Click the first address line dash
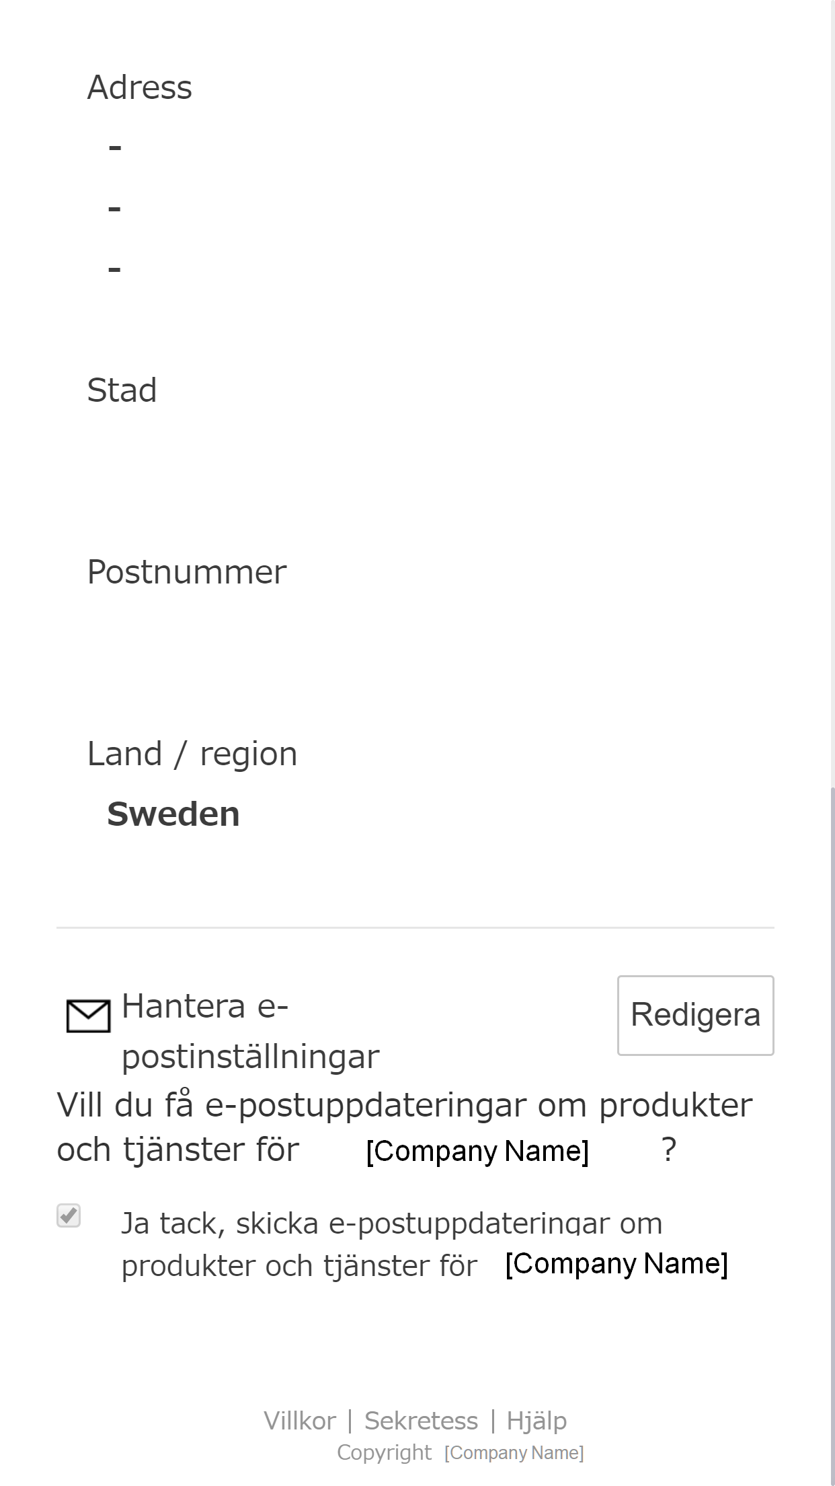The height and width of the screenshot is (1486, 835). (115, 147)
